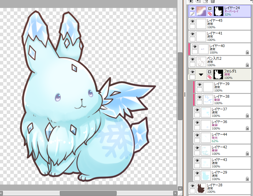Click the canvas horizontal scrollbar thumb
Screen dimensions: 253x196
88,193
